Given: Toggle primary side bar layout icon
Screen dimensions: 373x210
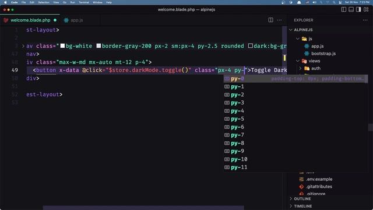Looking at the screenshot, I should (343, 9).
